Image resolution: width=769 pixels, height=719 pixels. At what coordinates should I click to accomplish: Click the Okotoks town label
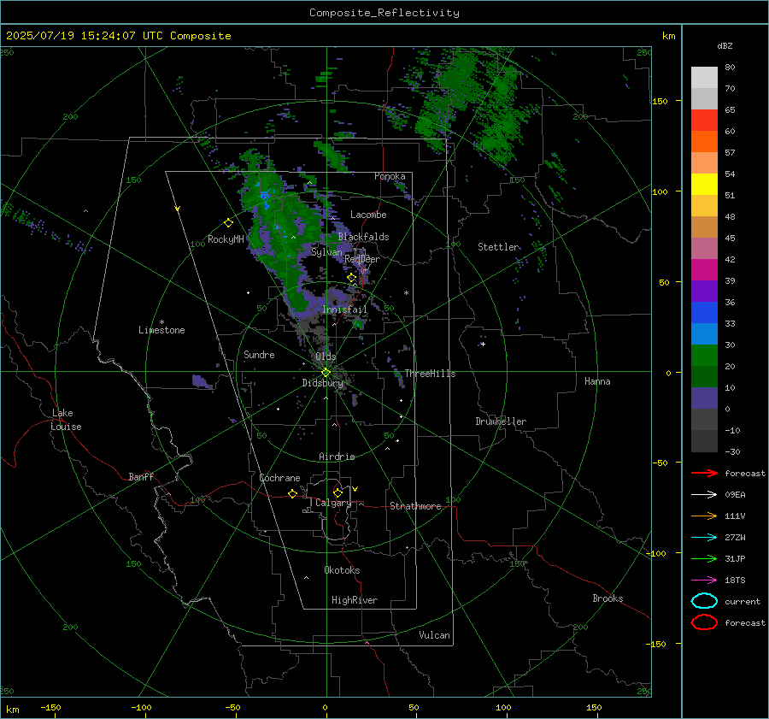342,570
